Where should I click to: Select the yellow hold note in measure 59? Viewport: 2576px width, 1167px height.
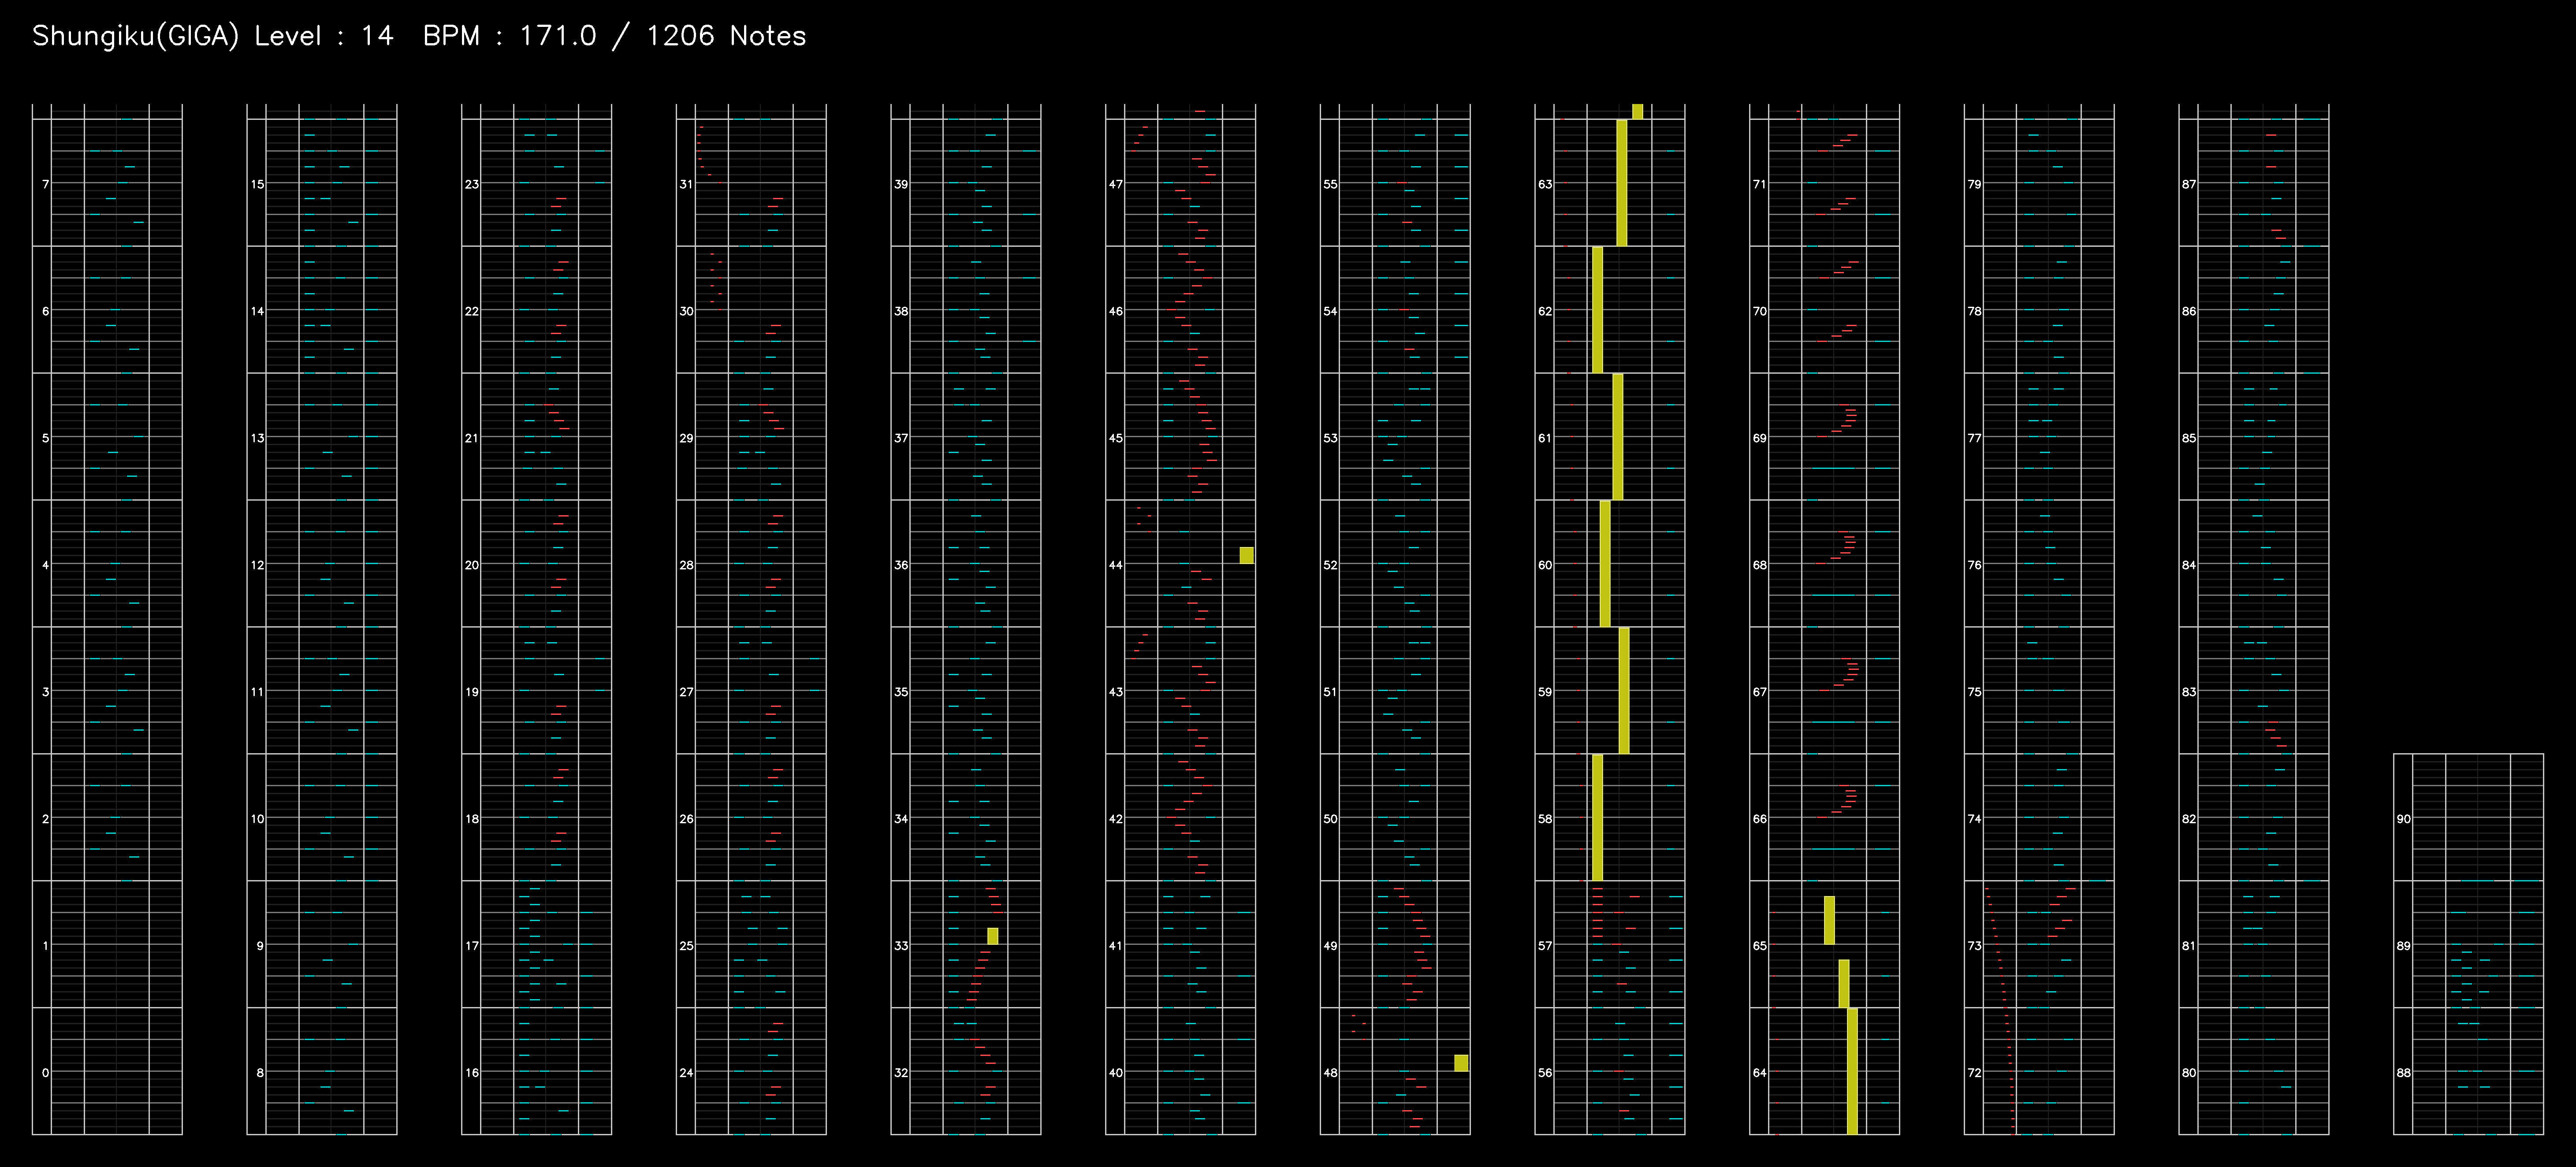[x=1624, y=691]
